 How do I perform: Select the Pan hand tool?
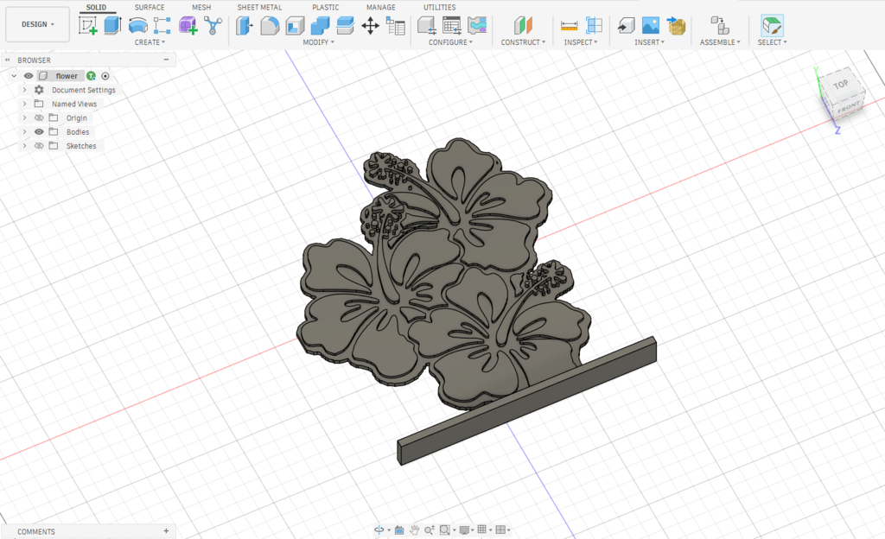414,530
